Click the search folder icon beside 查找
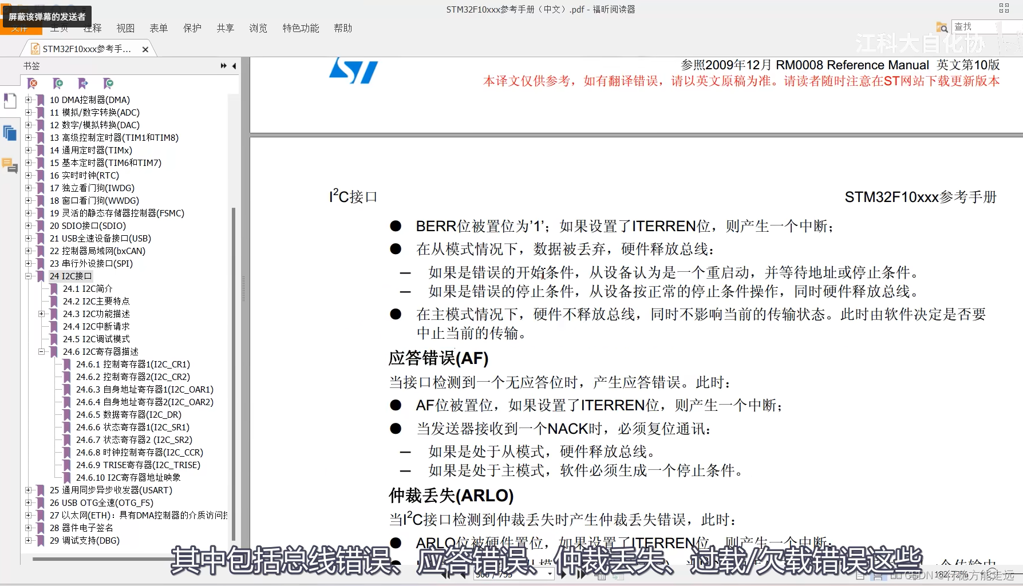The image size is (1023, 586). coord(942,27)
